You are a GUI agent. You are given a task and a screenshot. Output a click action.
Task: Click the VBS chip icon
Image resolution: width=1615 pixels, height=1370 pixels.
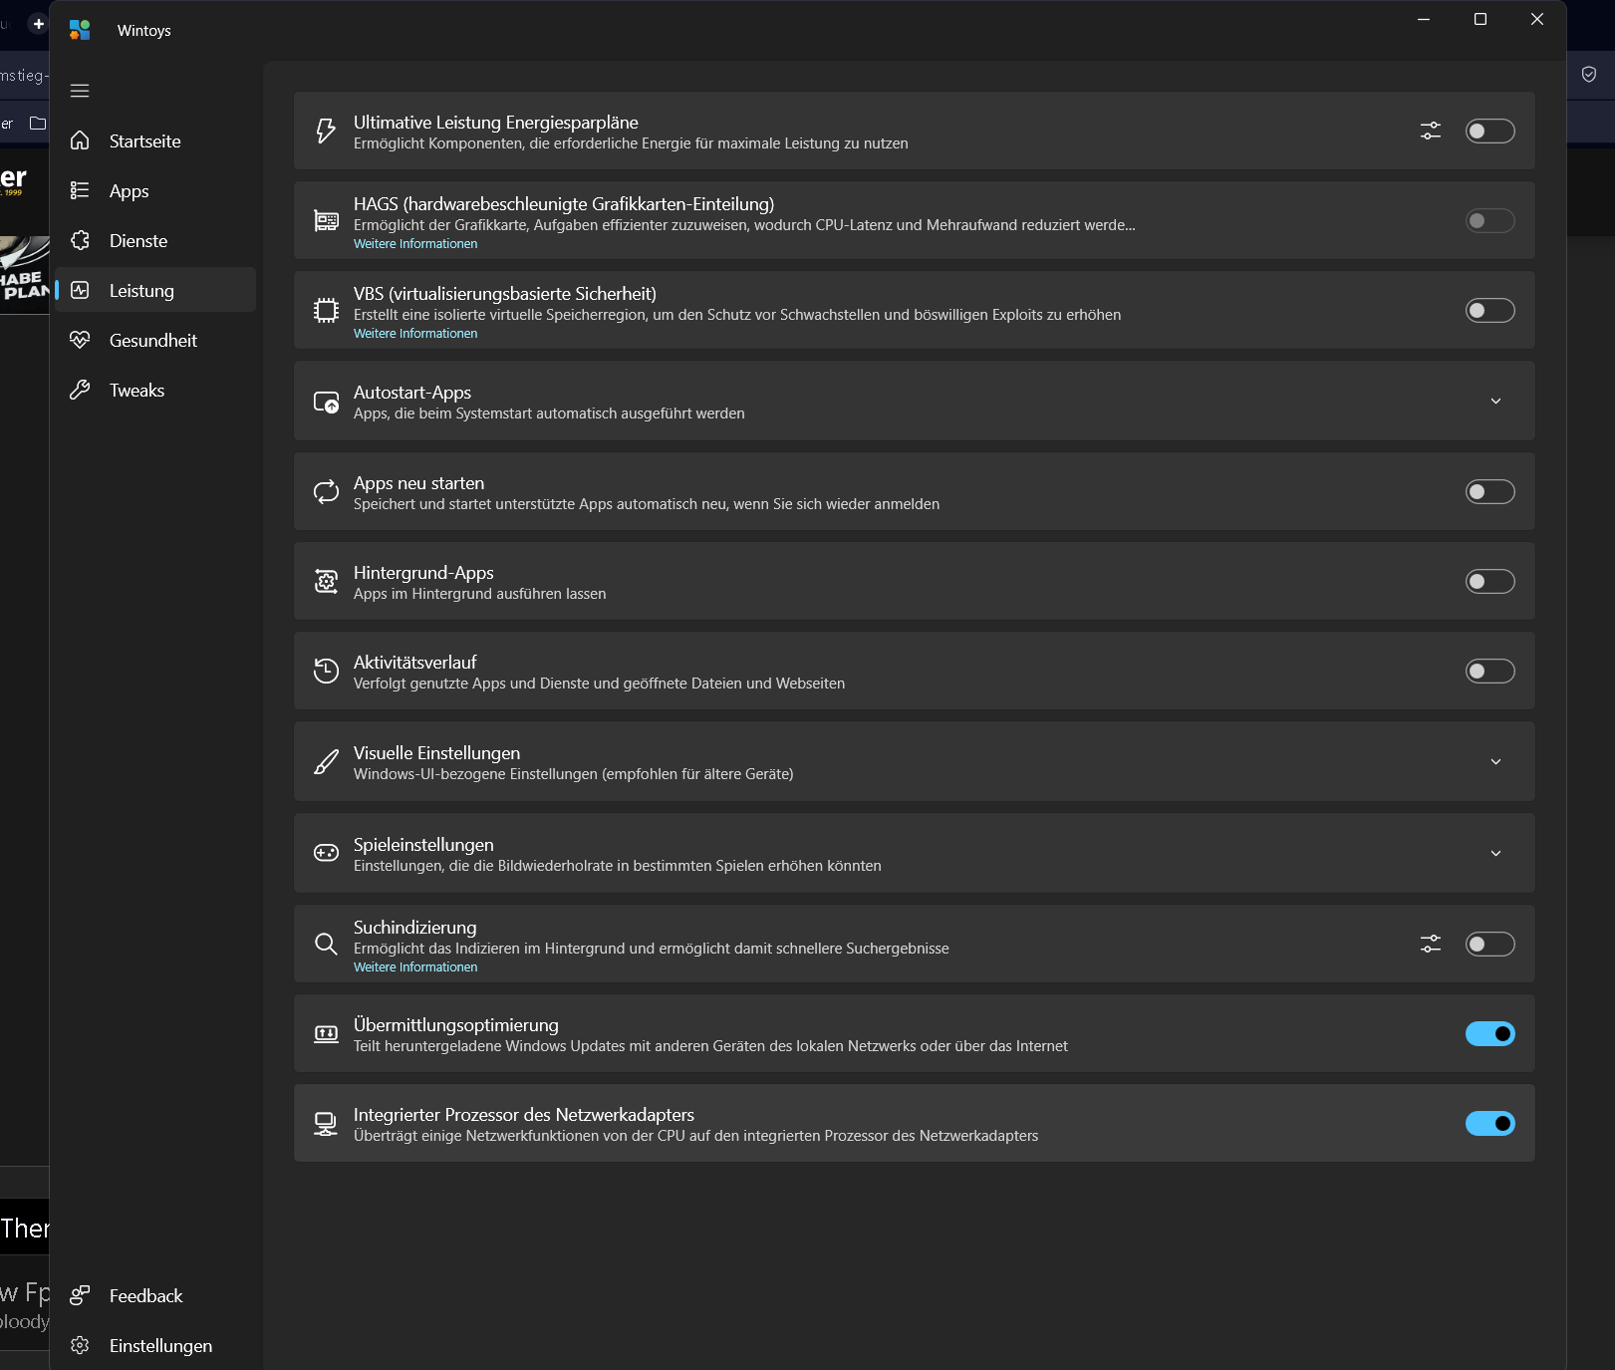tap(326, 310)
